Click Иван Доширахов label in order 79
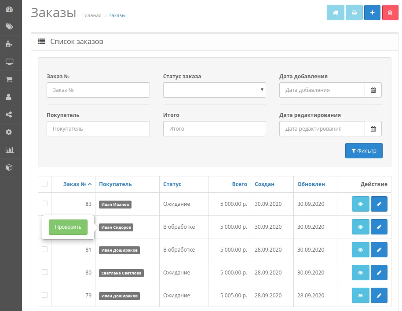The width and height of the screenshot is (402, 311). coord(120,296)
